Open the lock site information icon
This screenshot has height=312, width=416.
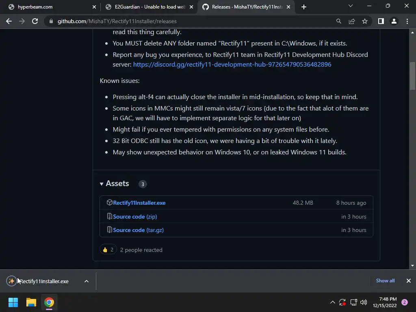click(x=51, y=21)
